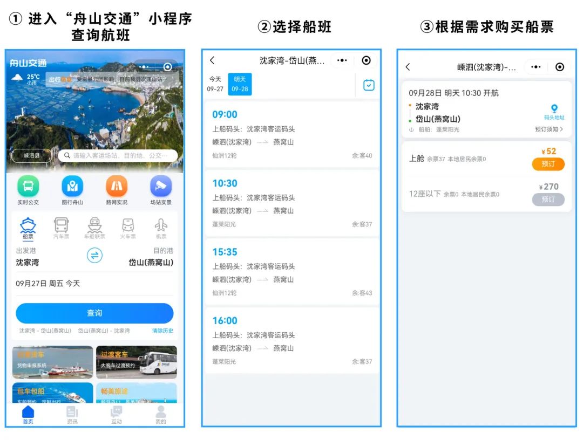Viewport: 583px width, 440px height.
Task: Swap departure and destination ports
Action: click(95, 256)
